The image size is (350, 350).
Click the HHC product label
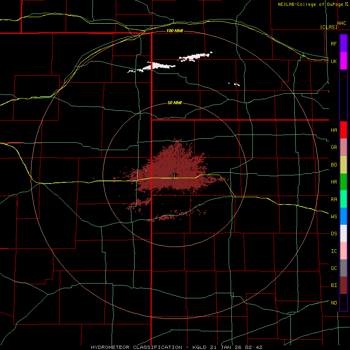pyautogui.click(x=342, y=23)
